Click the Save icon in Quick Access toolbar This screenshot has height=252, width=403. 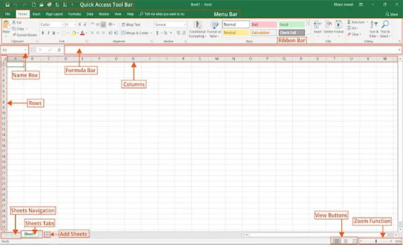click(x=7, y=5)
